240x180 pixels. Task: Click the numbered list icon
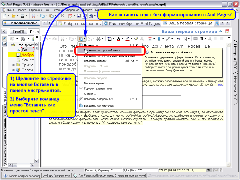point(201,39)
